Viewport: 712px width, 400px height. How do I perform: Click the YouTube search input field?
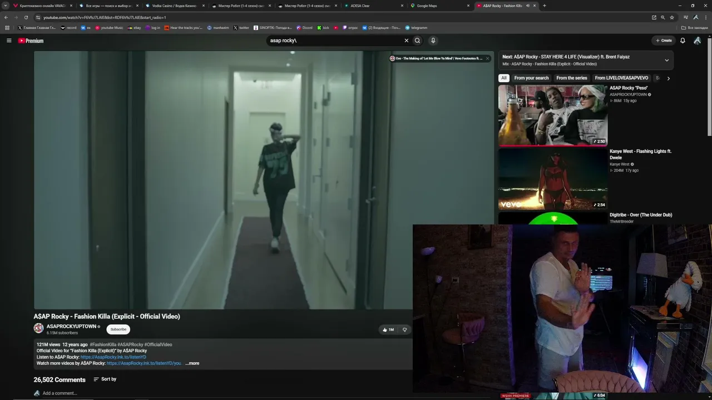point(334,41)
